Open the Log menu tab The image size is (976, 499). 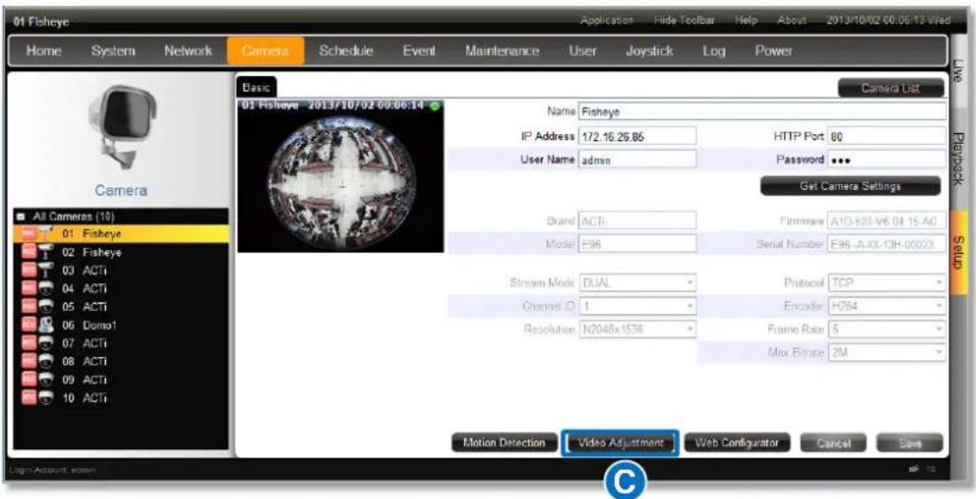pyautogui.click(x=713, y=51)
